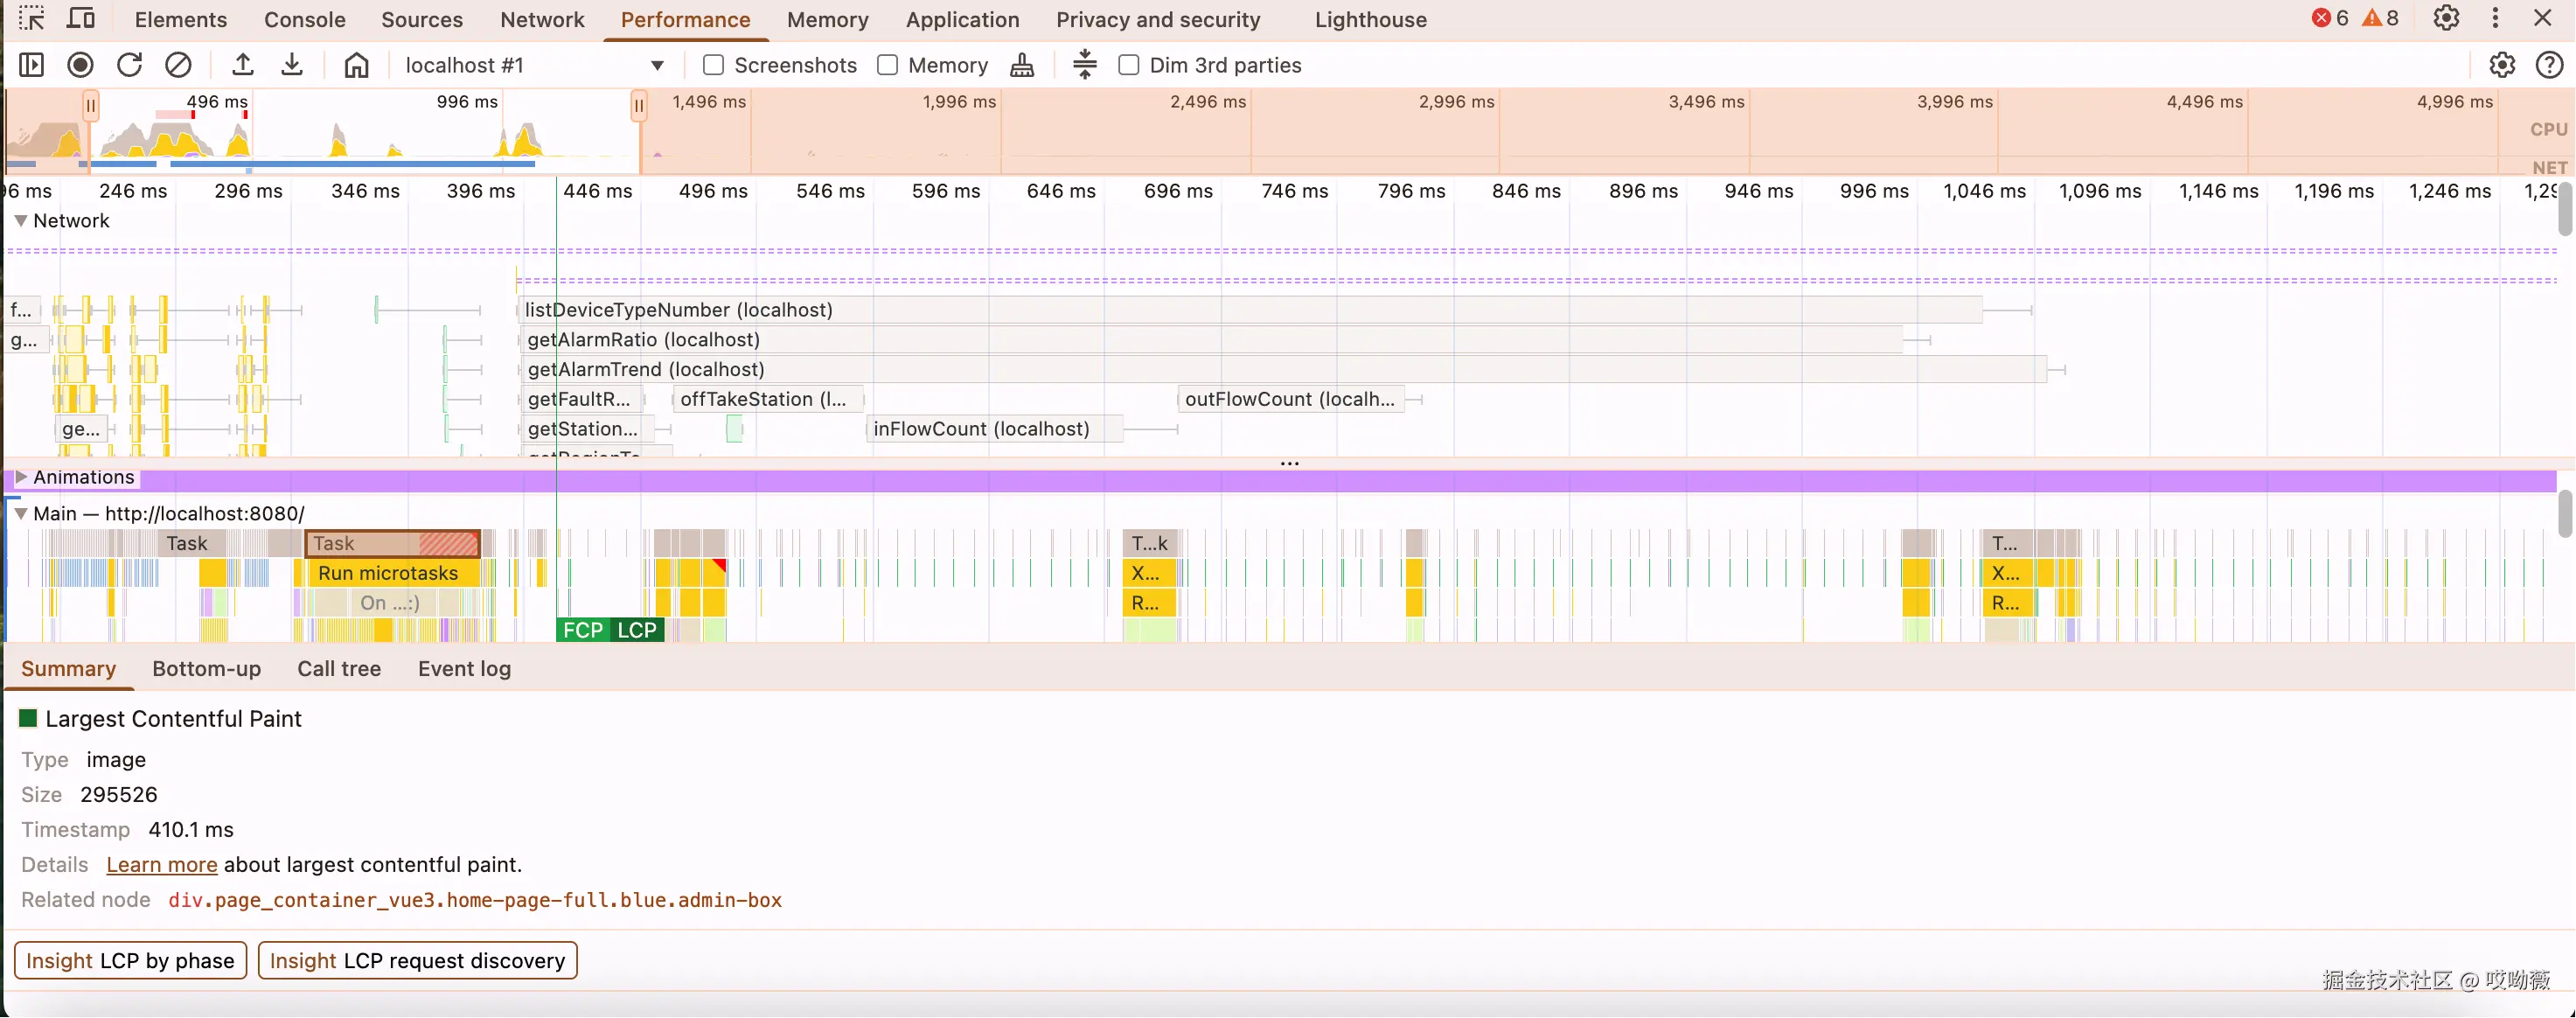Go to the performance landing page via home icon
This screenshot has height=1018, width=2576.
pos(356,65)
